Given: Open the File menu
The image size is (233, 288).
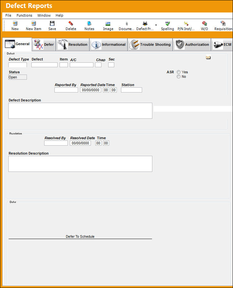Looking at the screenshot, I should coord(8,15).
